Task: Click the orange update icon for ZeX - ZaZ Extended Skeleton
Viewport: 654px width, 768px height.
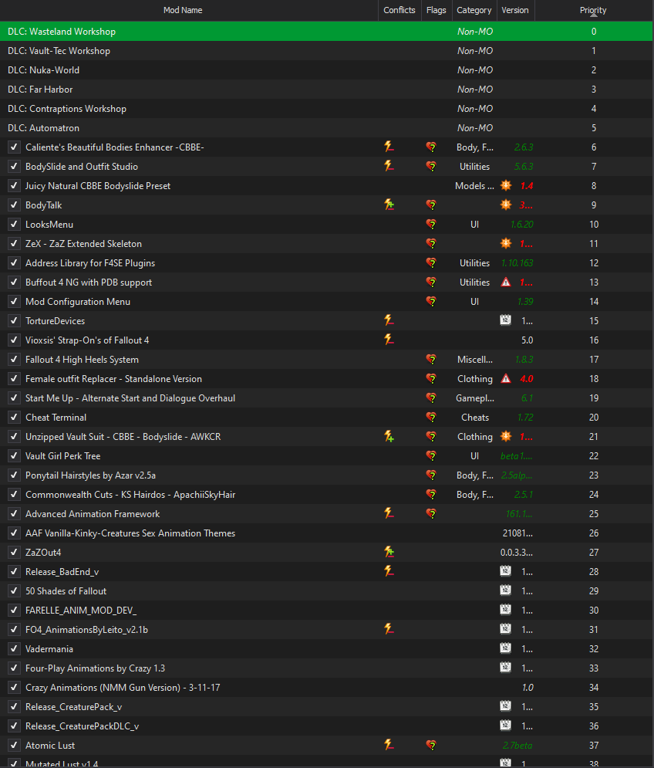Action: point(506,243)
